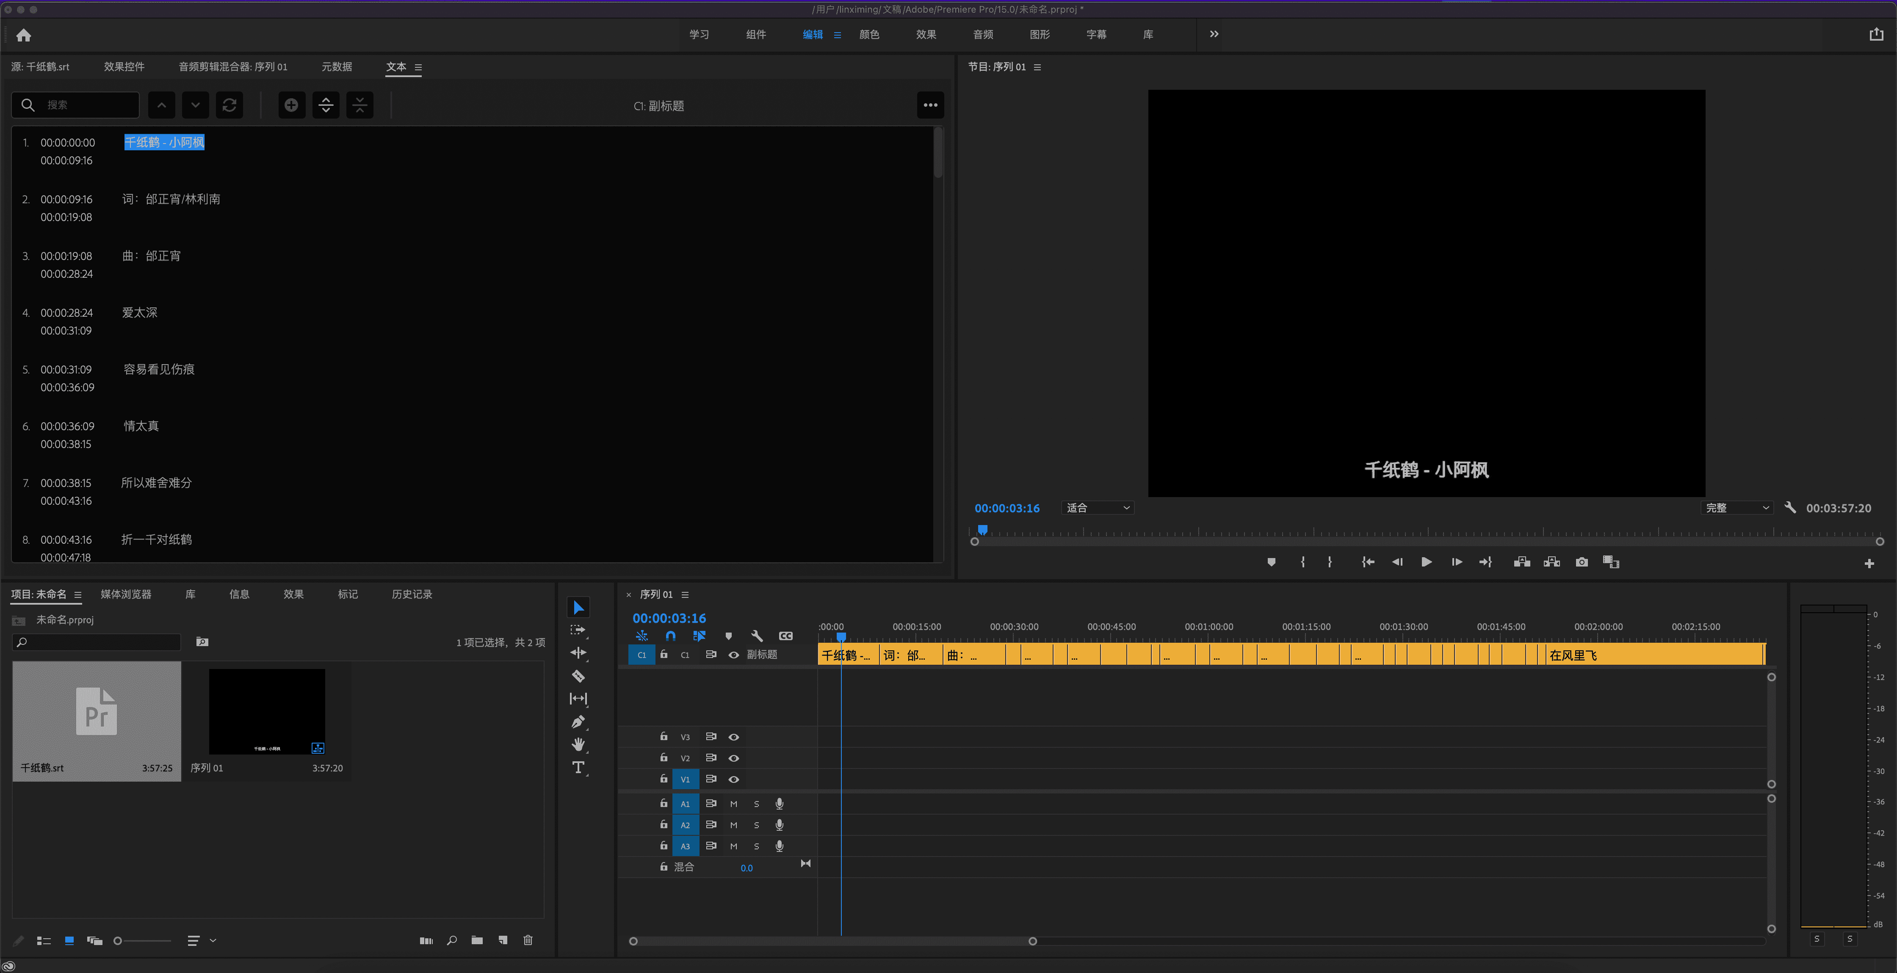This screenshot has width=1897, height=973.
Task: Open the 颜色 workspace
Action: point(869,35)
